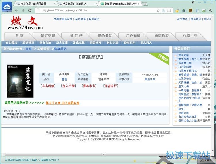Open the 首页 navigation tab
The image size is (216, 164).
click(19, 36)
